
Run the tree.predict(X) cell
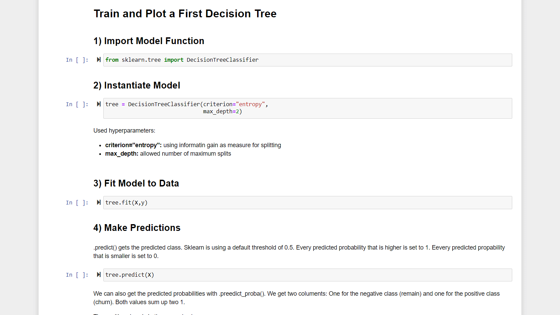99,275
